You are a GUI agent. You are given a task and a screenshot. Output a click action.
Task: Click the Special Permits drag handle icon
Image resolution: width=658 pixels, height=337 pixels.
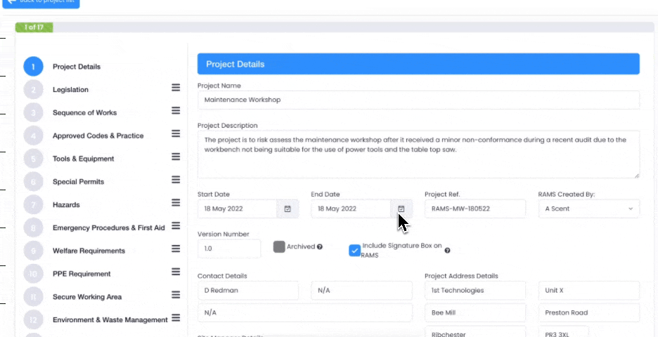(176, 180)
